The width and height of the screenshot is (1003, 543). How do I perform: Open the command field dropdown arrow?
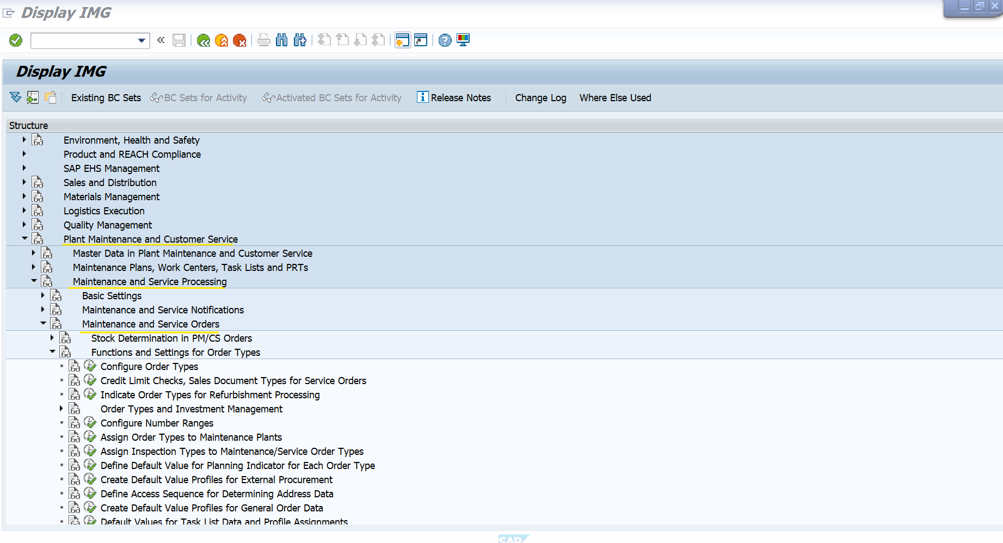click(x=141, y=41)
